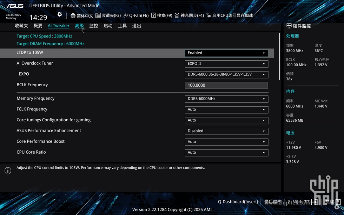Switch to the 启动 tab
The image size is (344, 215).
[x=108, y=26]
